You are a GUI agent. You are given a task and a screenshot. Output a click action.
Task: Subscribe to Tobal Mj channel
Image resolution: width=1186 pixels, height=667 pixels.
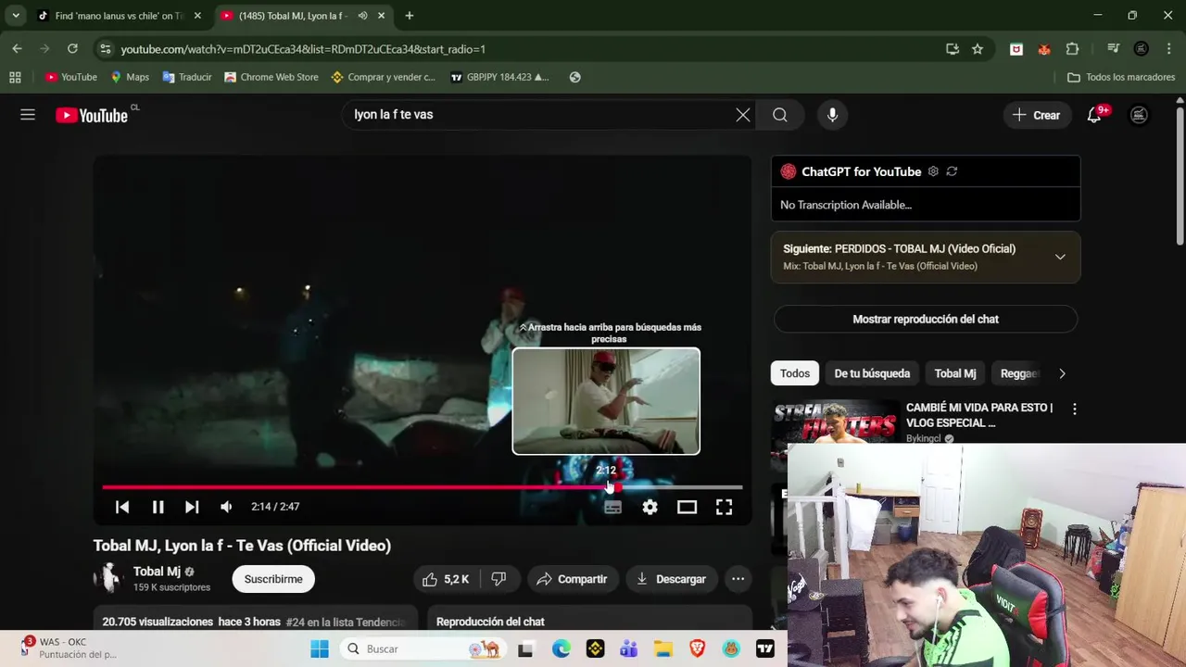coord(273,579)
